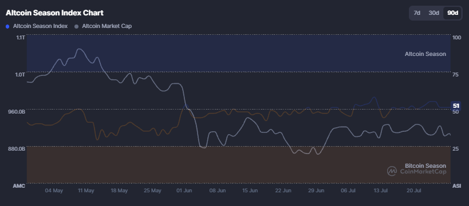Click the gray Altcoin Market Cap dot

click(76, 26)
